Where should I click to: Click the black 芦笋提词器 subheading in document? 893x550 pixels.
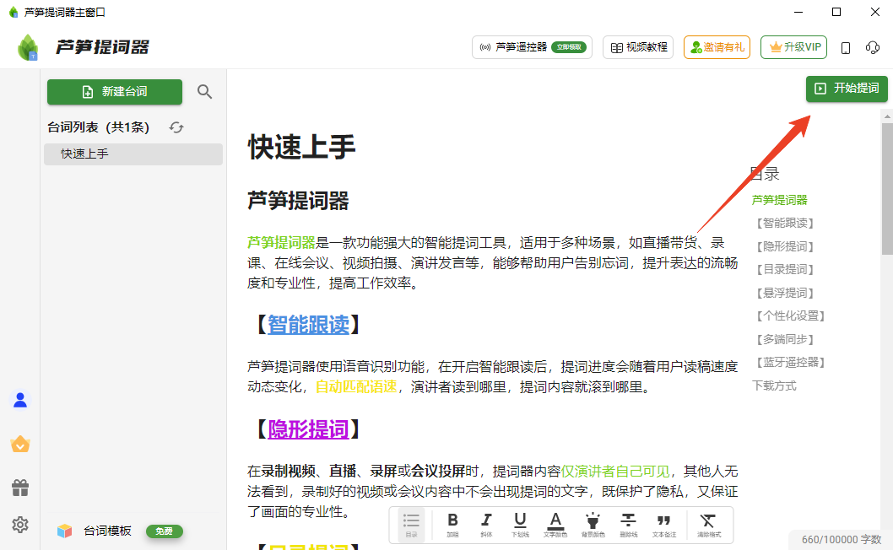[x=298, y=201]
